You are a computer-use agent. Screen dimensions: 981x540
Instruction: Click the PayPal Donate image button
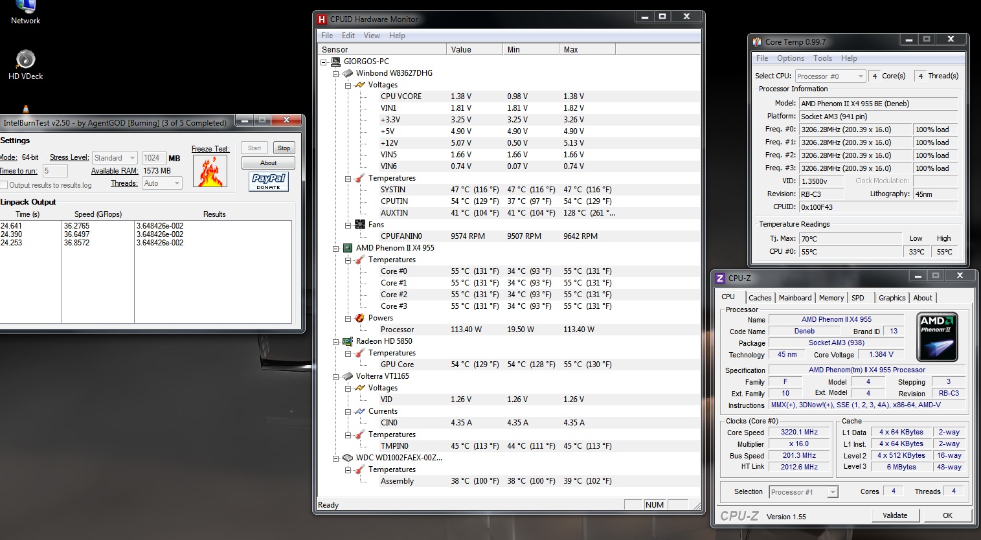click(268, 181)
